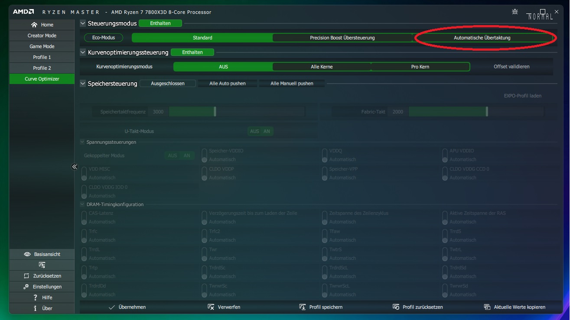Set curve optimizer to Alle Kerne

point(322,67)
